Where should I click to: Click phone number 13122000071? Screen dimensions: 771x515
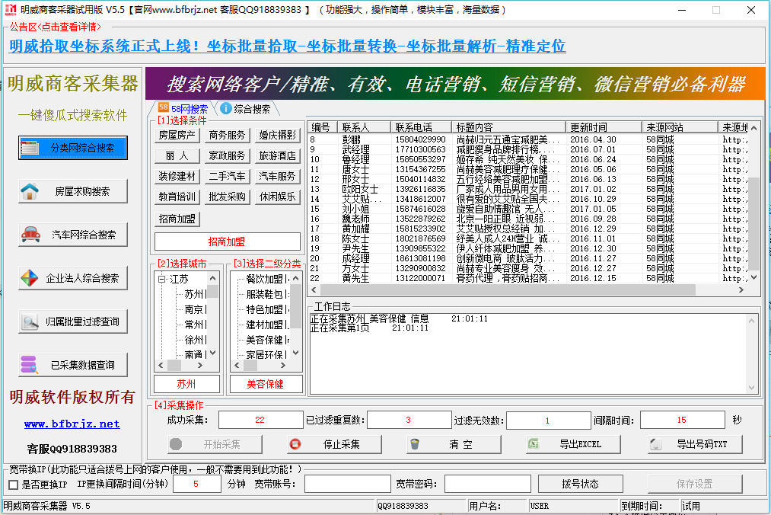pos(420,278)
